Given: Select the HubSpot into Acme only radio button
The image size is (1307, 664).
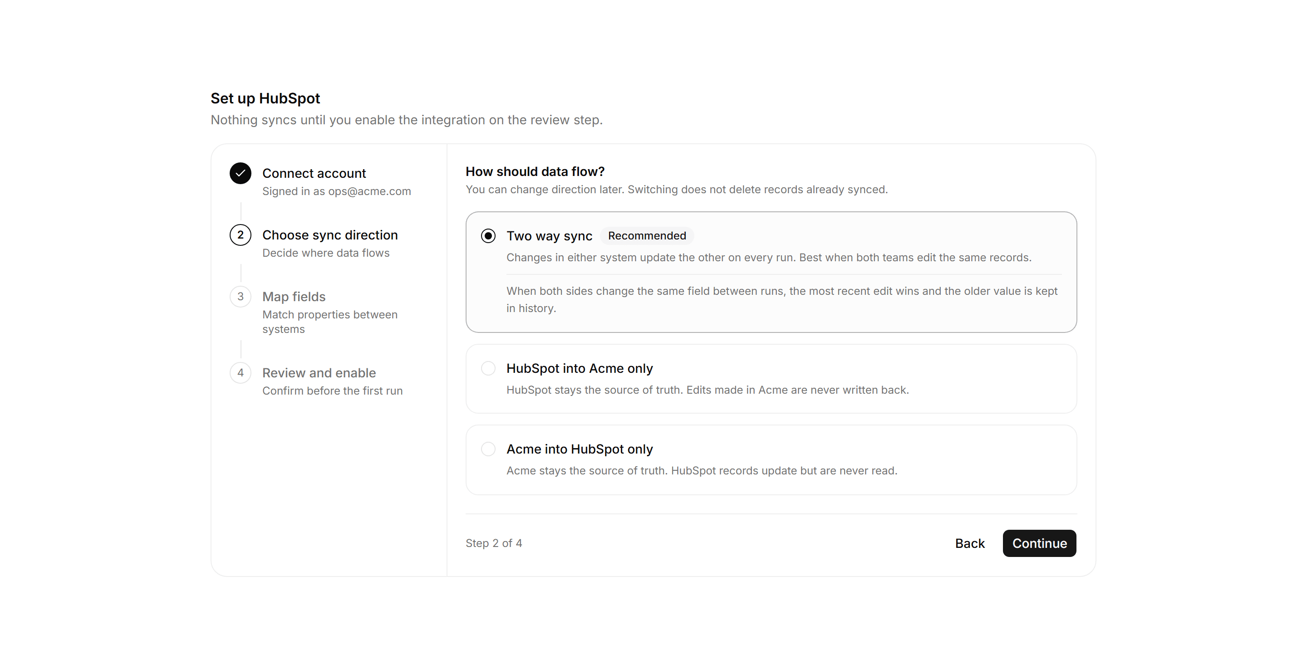Looking at the screenshot, I should [488, 368].
